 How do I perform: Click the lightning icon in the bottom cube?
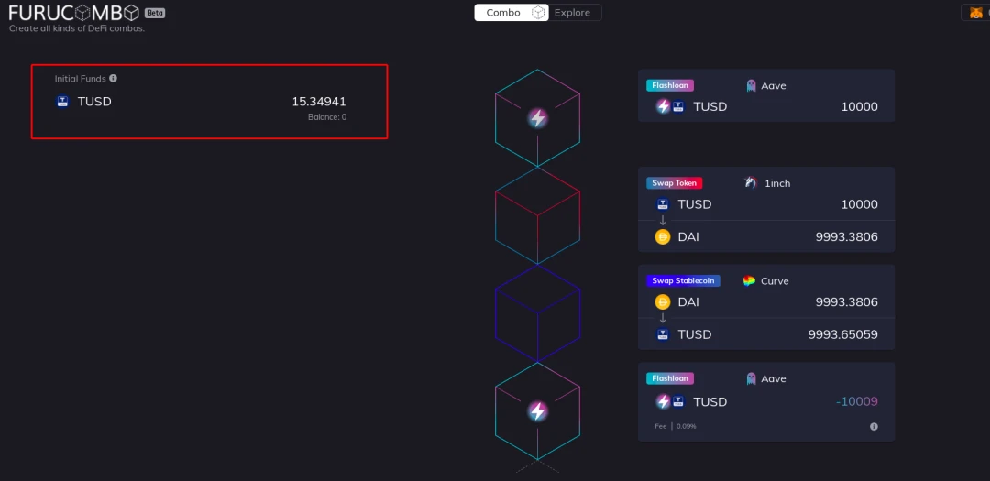[x=537, y=411]
